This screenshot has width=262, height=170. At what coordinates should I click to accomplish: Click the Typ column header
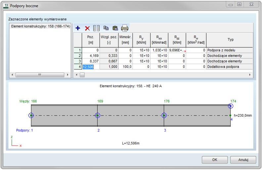(231, 40)
